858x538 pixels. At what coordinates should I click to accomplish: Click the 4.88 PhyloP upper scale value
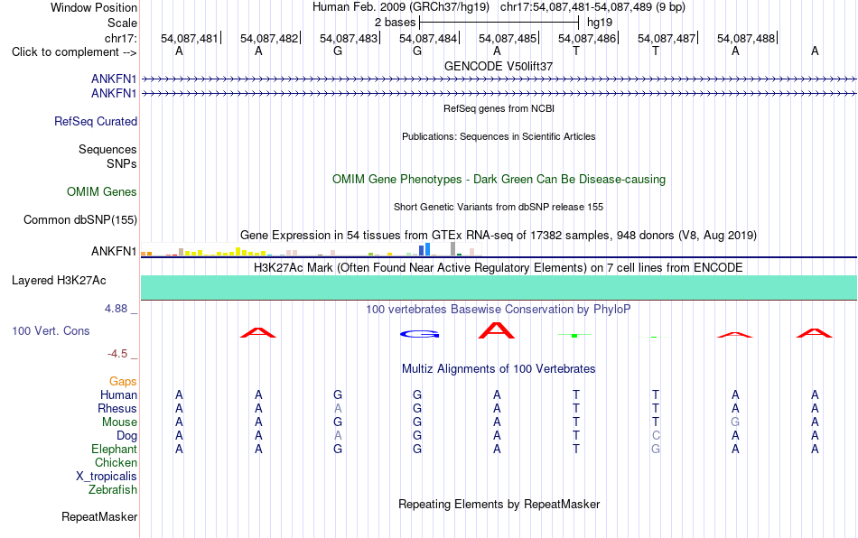[x=116, y=309]
